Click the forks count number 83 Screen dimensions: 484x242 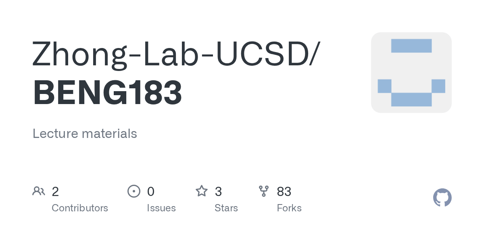[x=284, y=192]
